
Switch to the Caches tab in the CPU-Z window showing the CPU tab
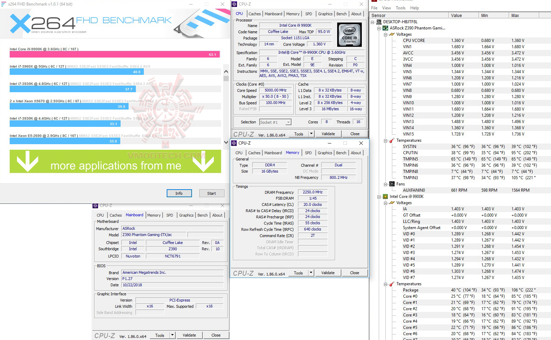[255, 14]
